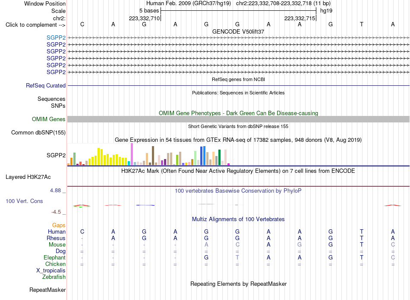Click the OMIM Genes label
The image size is (410, 300).
[48, 119]
